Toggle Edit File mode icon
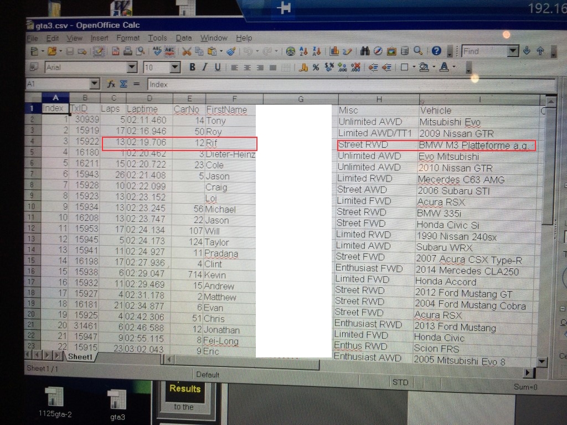567x425 pixels. (x=98, y=51)
